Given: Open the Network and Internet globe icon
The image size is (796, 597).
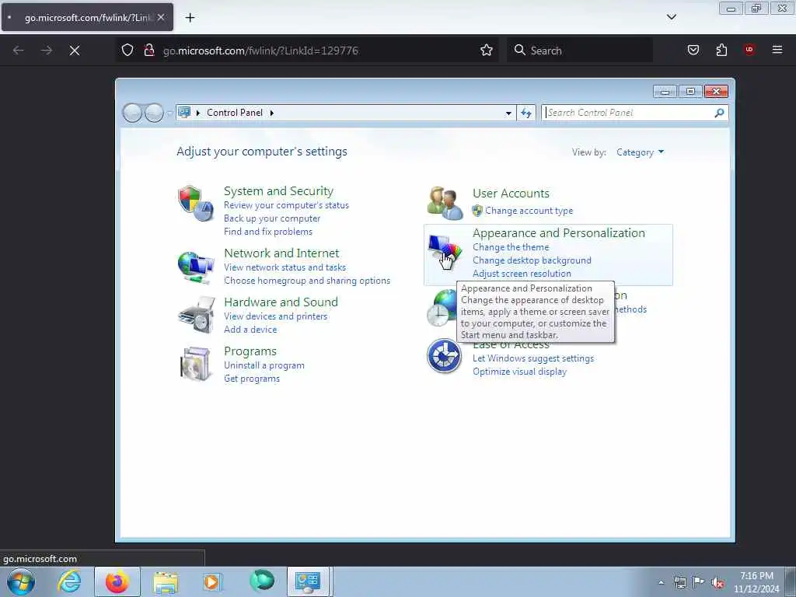Looking at the screenshot, I should [x=195, y=267].
